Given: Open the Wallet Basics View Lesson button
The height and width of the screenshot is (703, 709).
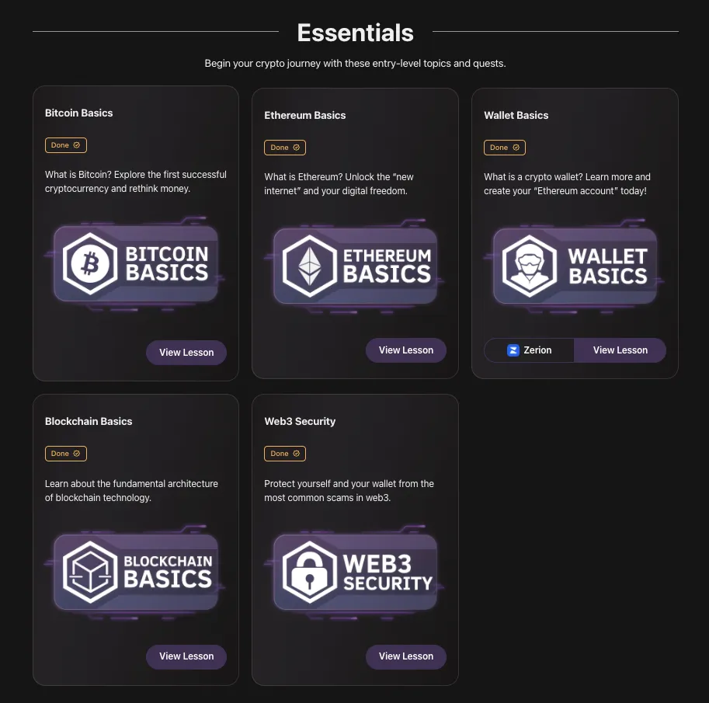Looking at the screenshot, I should pos(620,350).
